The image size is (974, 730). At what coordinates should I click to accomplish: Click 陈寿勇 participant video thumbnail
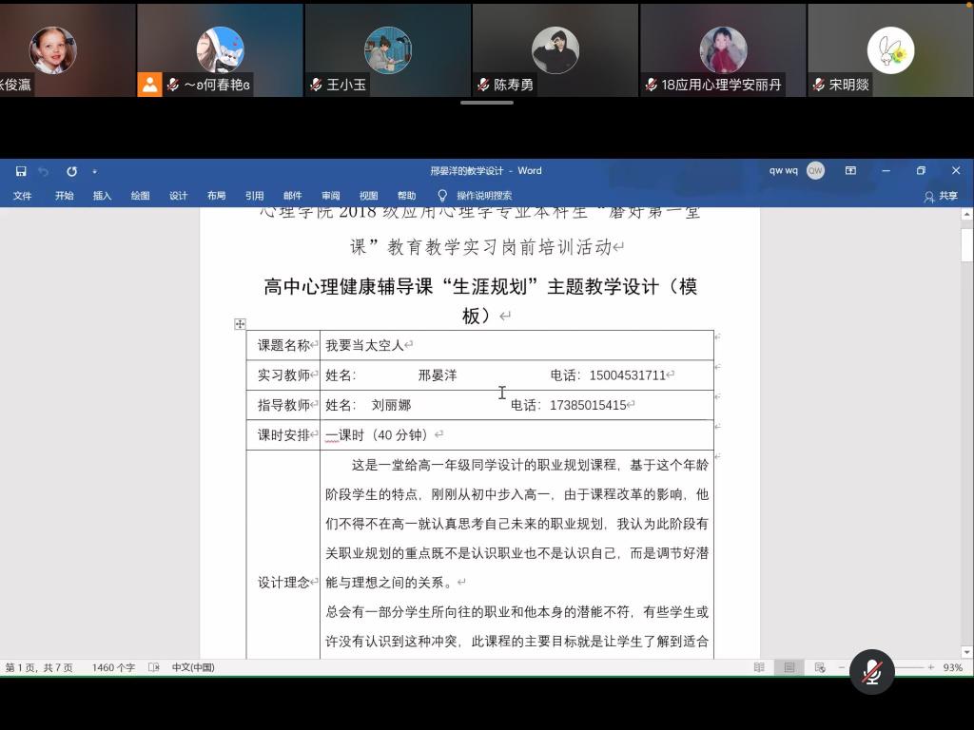555,49
